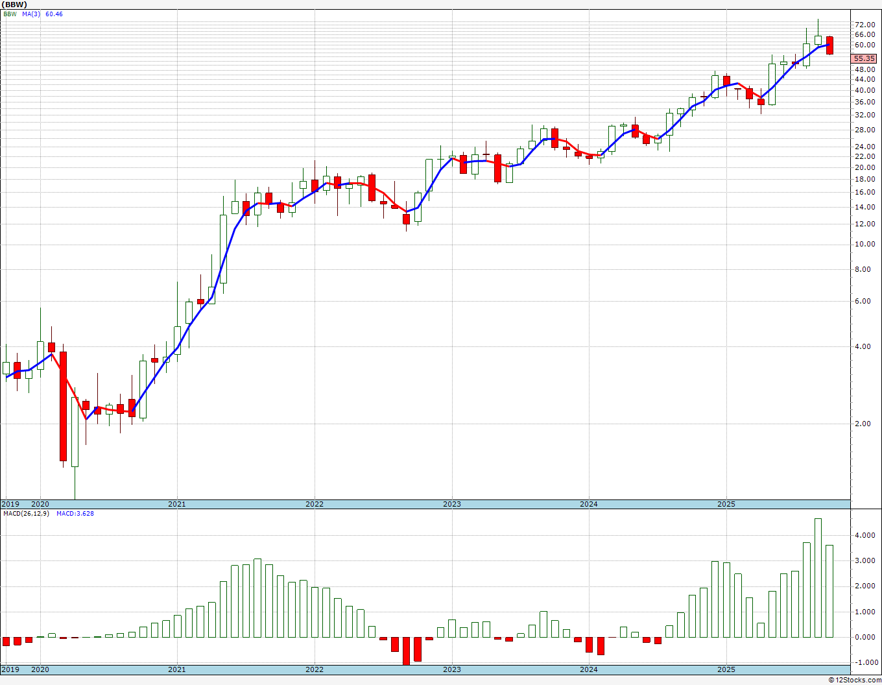The width and height of the screenshot is (882, 685).
Task: Click the tallest green MACD histogram bar
Action: [x=818, y=577]
